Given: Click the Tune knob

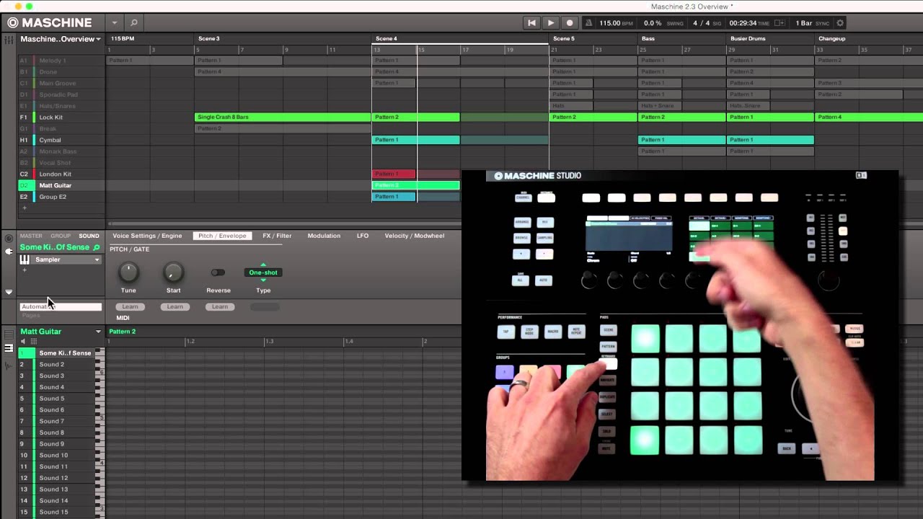Looking at the screenshot, I should point(128,272).
